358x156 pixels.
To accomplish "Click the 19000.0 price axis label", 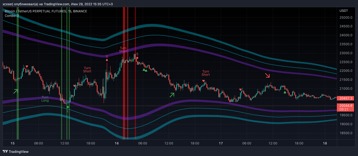I will click(346, 124).
